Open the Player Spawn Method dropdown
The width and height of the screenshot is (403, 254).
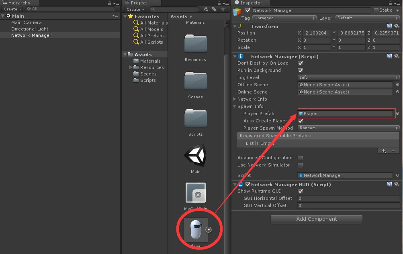[348, 128]
